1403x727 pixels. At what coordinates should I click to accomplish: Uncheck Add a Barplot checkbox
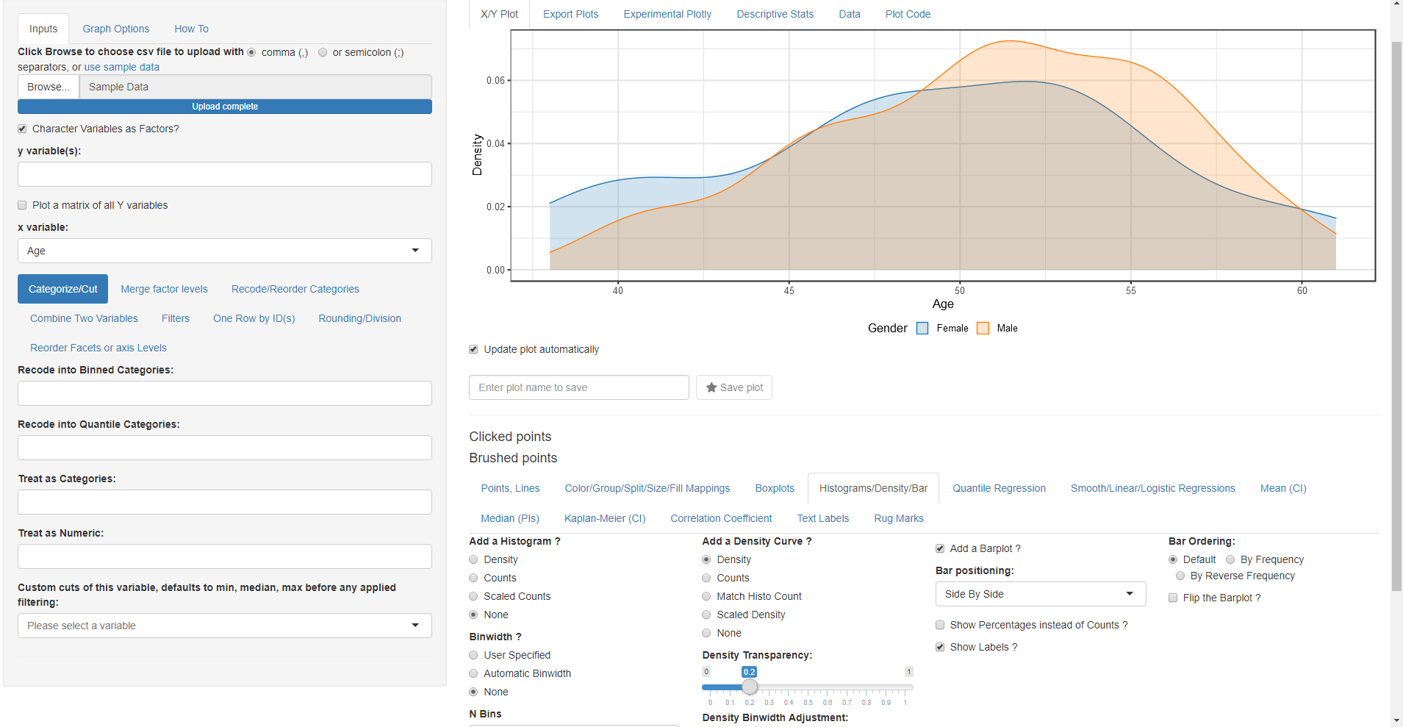tap(940, 548)
